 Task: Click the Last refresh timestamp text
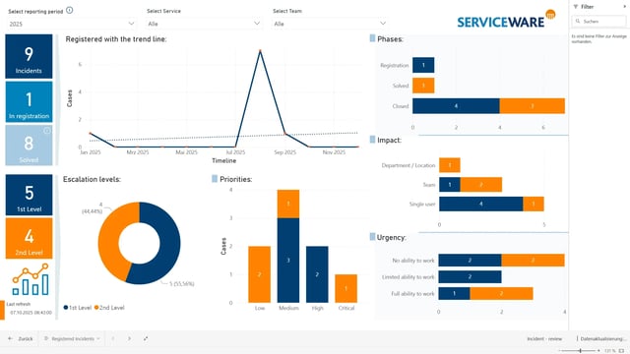(x=31, y=313)
